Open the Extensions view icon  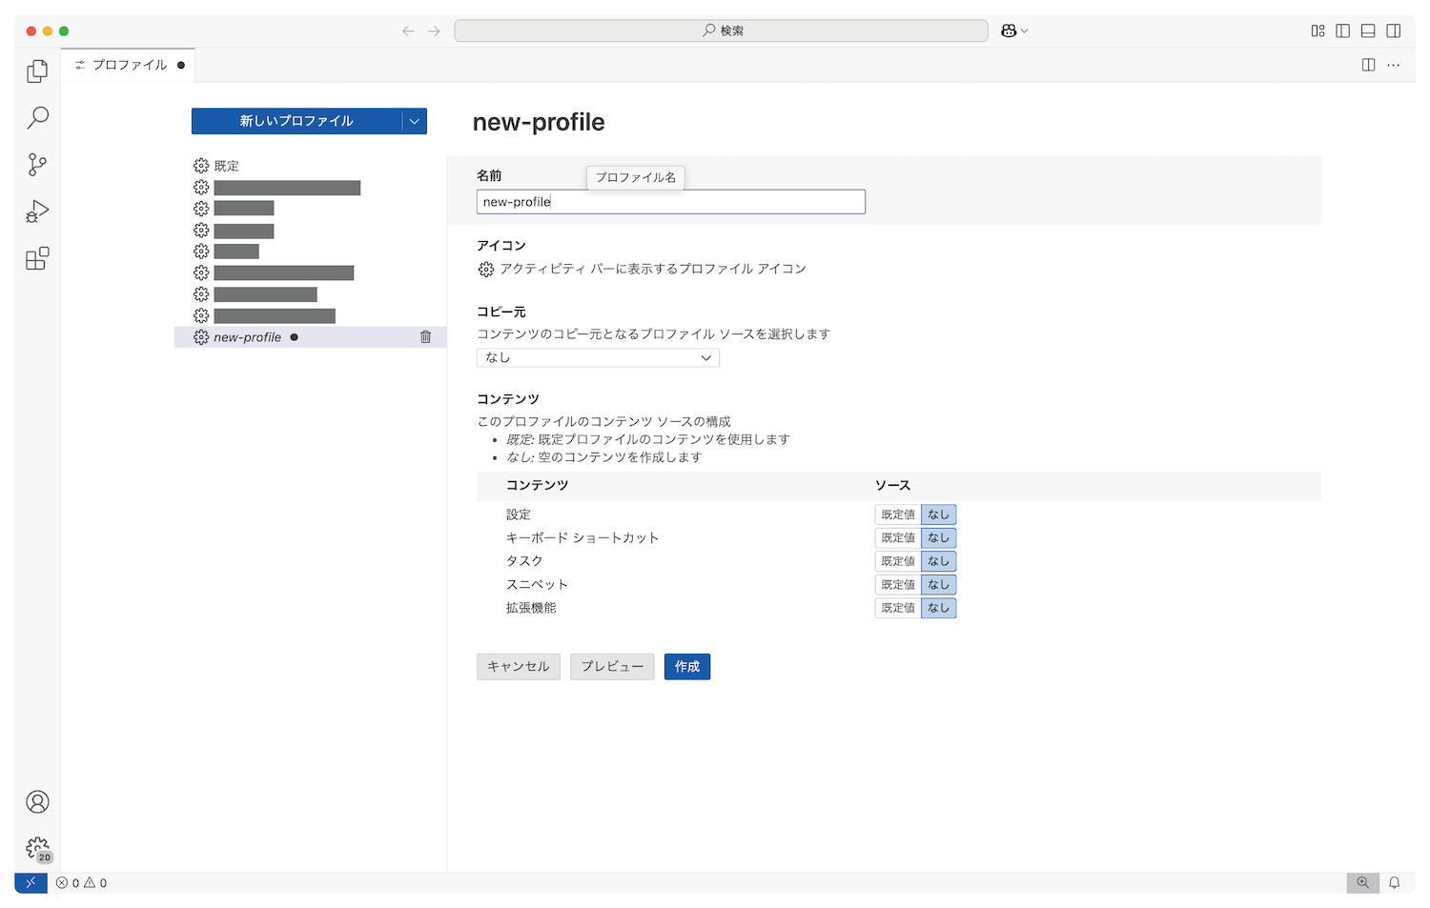37,258
